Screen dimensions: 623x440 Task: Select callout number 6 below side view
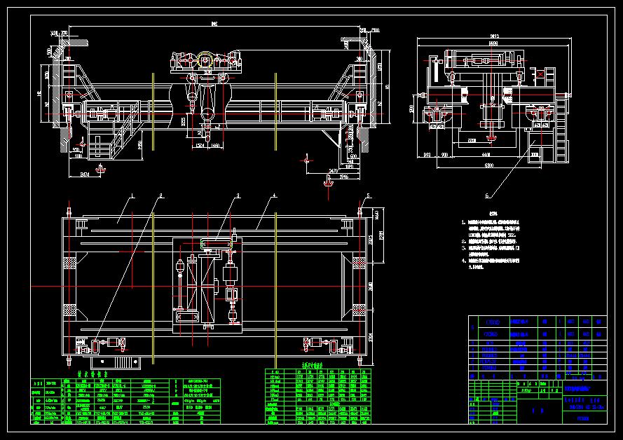tap(487, 195)
